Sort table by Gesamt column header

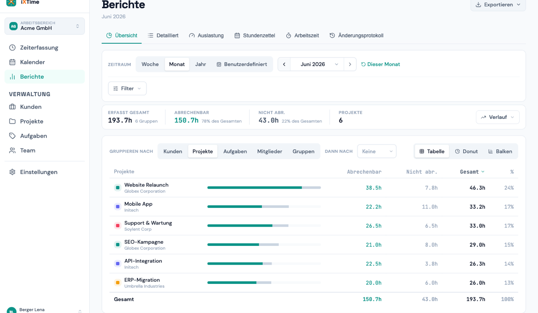[x=472, y=172]
